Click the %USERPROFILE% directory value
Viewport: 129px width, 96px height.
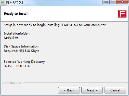point(17,66)
